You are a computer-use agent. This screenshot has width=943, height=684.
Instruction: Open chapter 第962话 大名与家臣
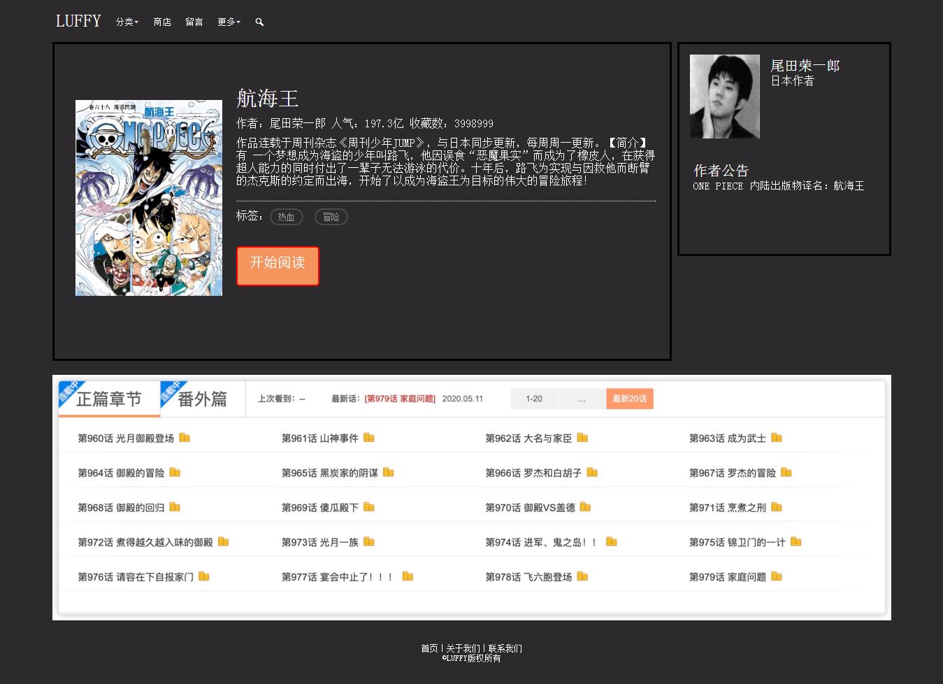click(528, 439)
